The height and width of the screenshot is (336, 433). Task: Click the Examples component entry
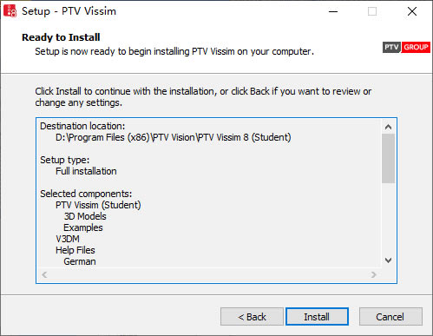point(83,227)
